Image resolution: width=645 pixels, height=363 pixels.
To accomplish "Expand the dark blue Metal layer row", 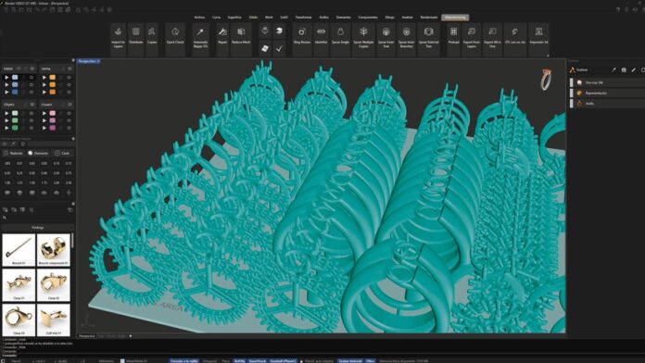I will point(6,92).
